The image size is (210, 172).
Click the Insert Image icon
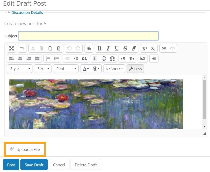tap(142, 58)
